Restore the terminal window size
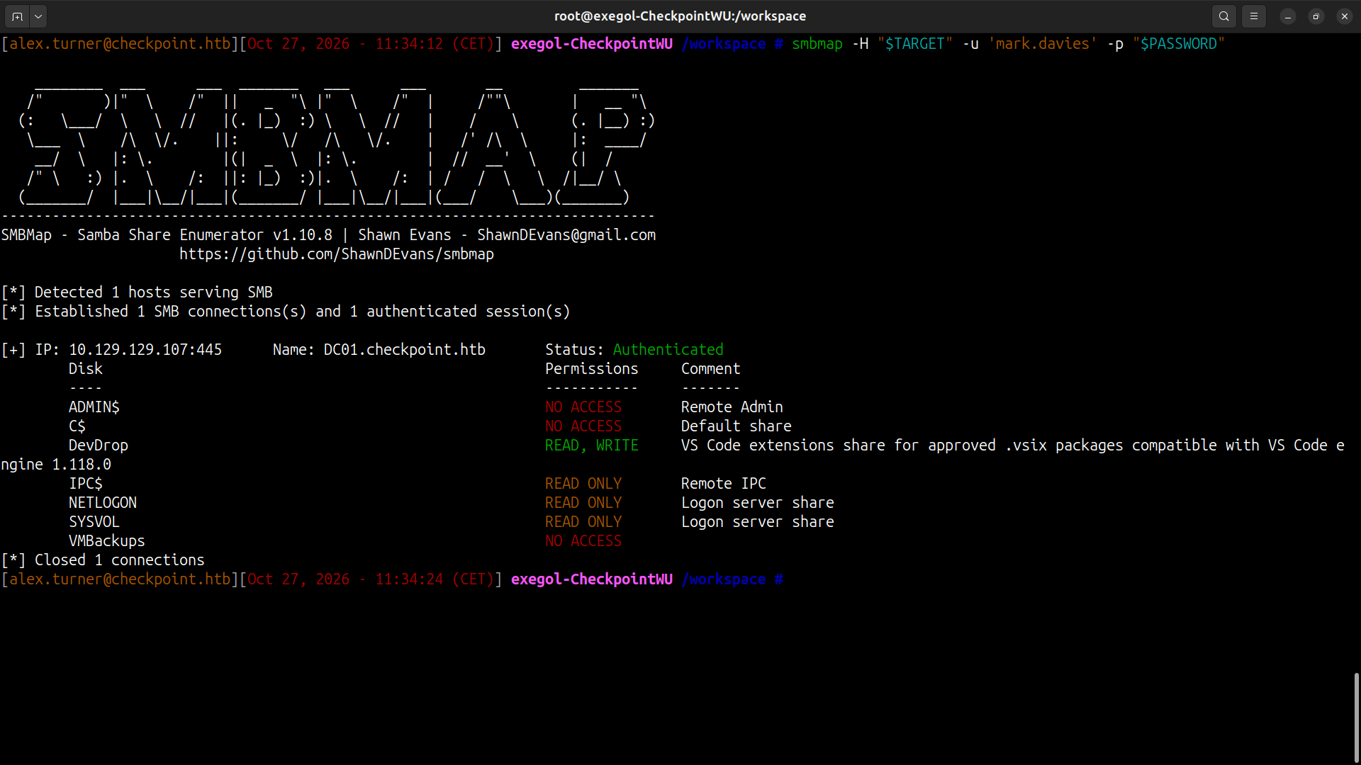 (1316, 16)
